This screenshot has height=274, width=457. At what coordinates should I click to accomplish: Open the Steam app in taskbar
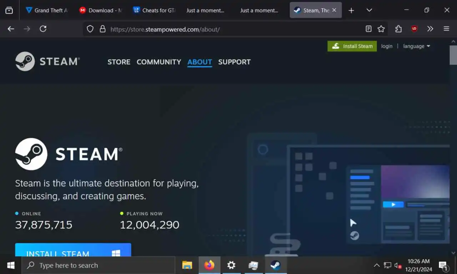tap(275, 265)
